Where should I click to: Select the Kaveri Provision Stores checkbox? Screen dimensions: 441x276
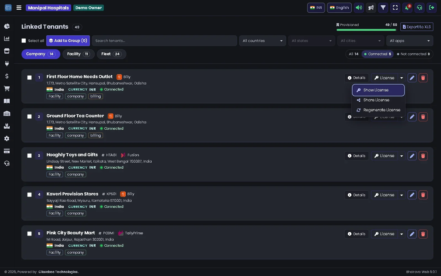(x=29, y=195)
